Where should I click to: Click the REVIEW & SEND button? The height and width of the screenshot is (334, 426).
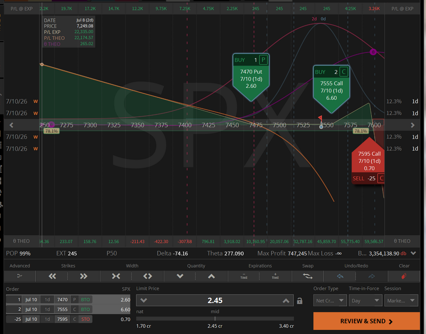point(366,321)
